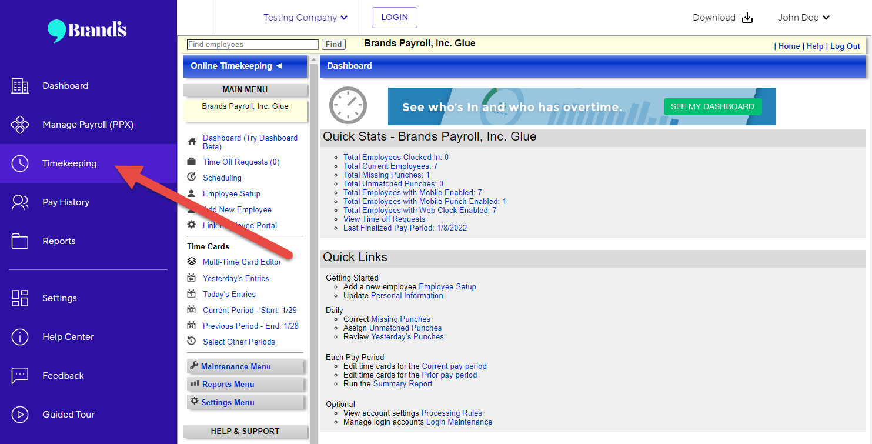Viewport: 872px width, 444px height.
Task: Click the briefcase icon for Time Off Requests
Action: 191,162
